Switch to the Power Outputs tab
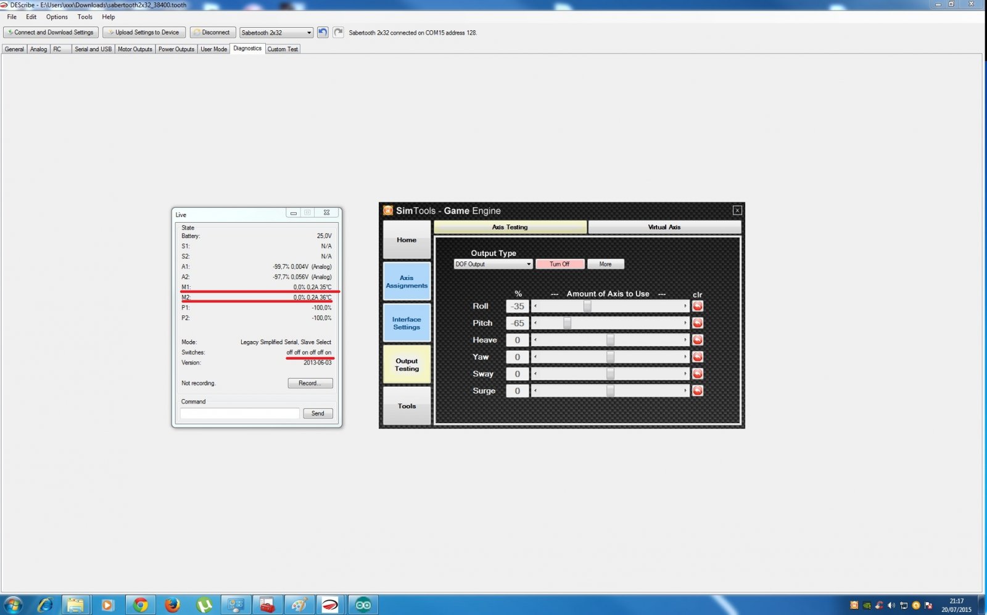This screenshot has height=615, width=987. click(x=176, y=49)
